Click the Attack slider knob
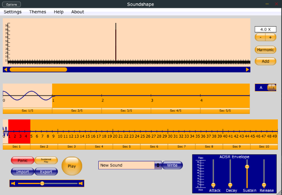This screenshot has width=282, height=195. click(x=213, y=185)
